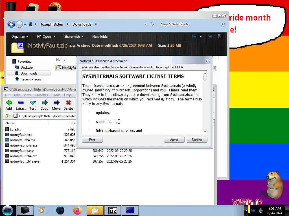Click the Add button in 7-Zip toolbar
The height and width of the screenshot is (216, 289).
[x=9, y=105]
